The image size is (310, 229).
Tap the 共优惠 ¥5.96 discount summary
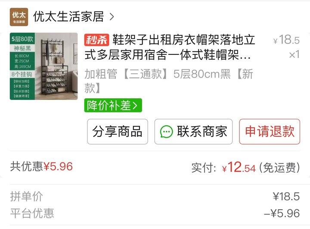(x=41, y=166)
